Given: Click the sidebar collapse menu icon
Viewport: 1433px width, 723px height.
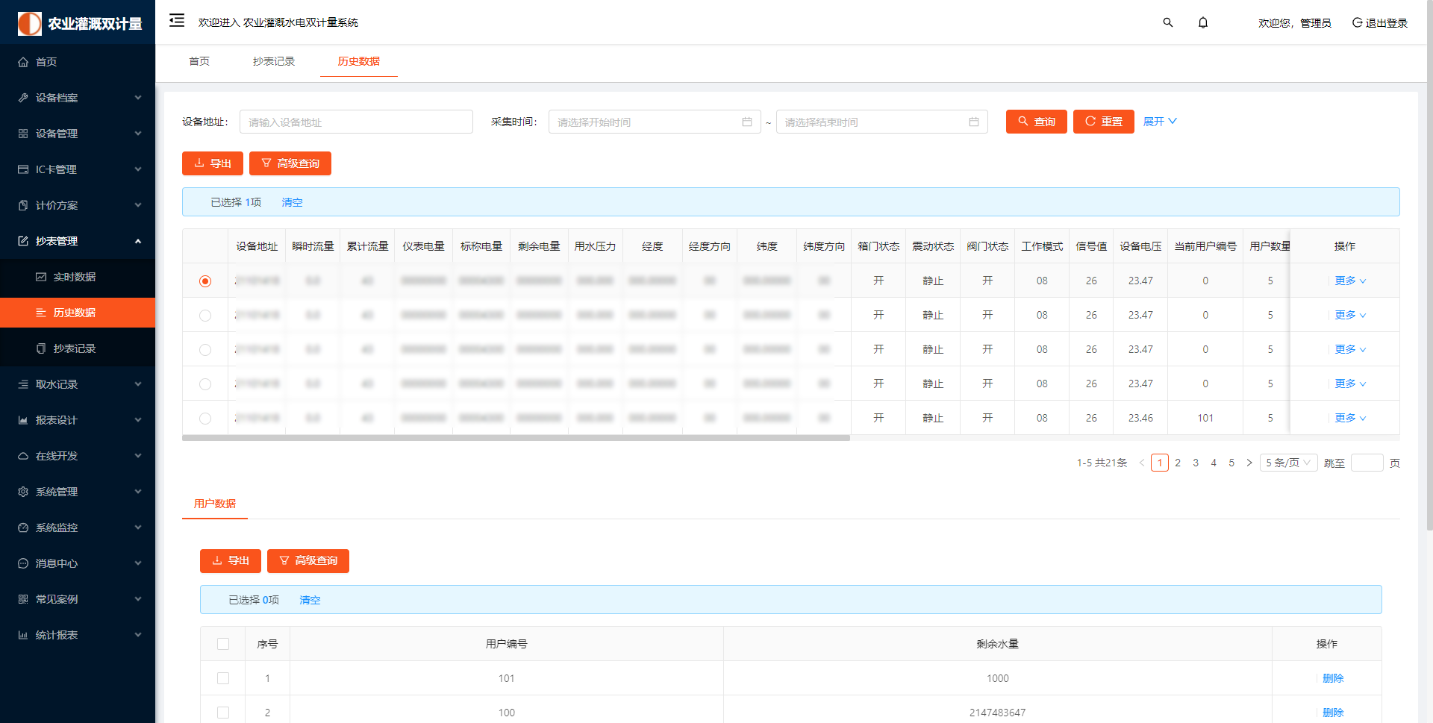Looking at the screenshot, I should pyautogui.click(x=177, y=21).
